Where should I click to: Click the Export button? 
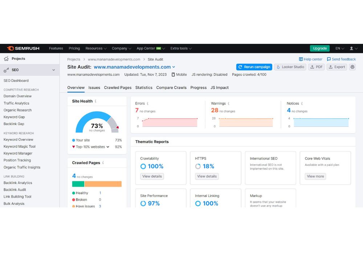337,67
